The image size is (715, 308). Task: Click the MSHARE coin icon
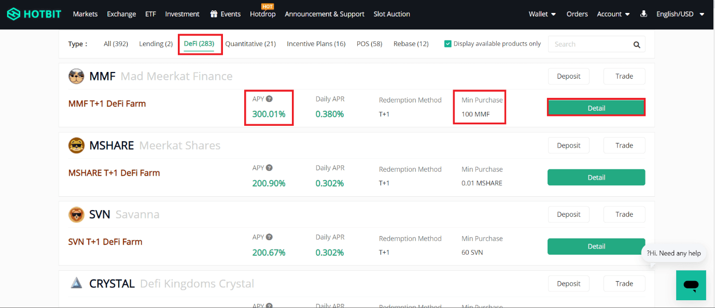[x=76, y=145]
